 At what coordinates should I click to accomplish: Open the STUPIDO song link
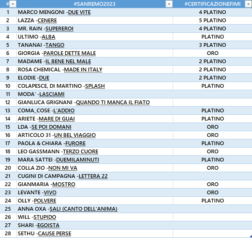pos(45,217)
